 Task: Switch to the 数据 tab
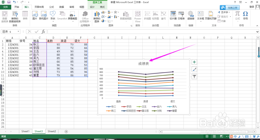[x=62, y=7]
